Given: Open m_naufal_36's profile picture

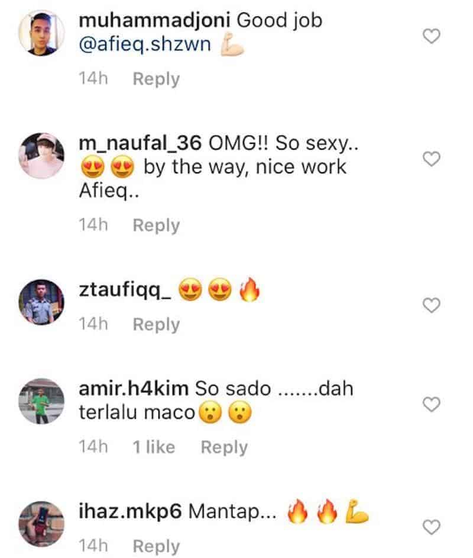Looking at the screenshot, I should click(39, 156).
